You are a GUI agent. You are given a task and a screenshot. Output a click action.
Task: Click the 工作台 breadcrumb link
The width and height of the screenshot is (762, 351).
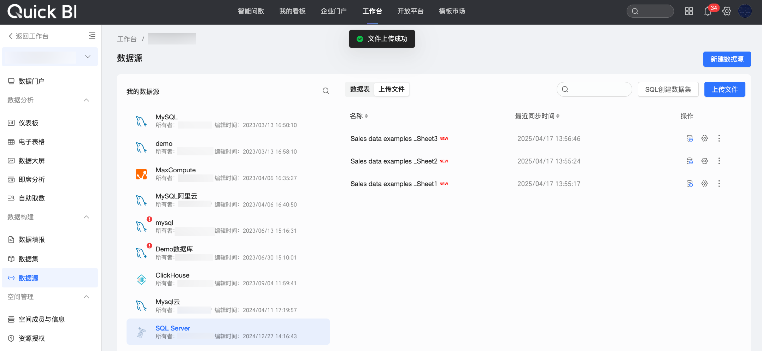[x=127, y=39]
